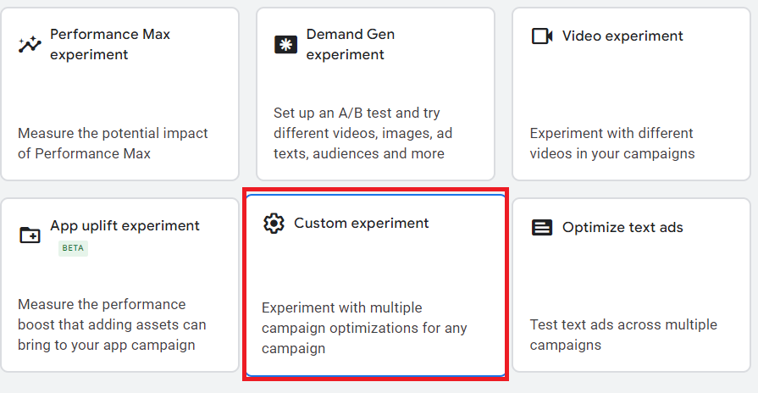This screenshot has width=758, height=393.
Task: Choose the "Demand Gen experiment" title
Action: pos(351,45)
